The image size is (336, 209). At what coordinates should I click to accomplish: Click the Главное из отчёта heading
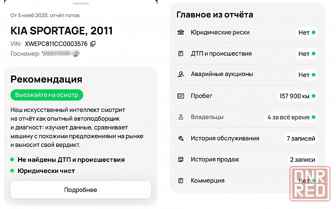pyautogui.click(x=215, y=14)
